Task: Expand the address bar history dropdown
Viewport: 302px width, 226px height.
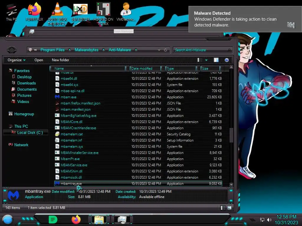Action: [x=159, y=50]
